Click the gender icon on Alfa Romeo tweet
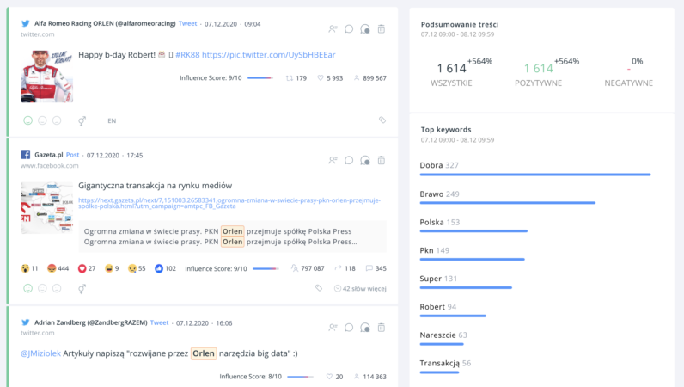Screen dimensions: 684x387 82,121
